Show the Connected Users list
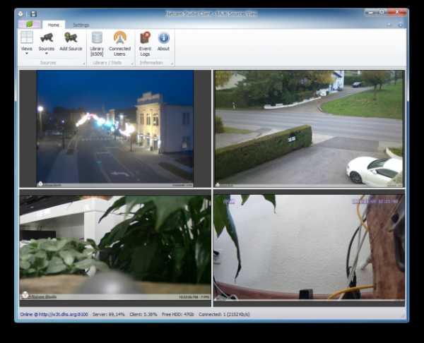Image resolution: width=424 pixels, height=343 pixels. tap(119, 38)
